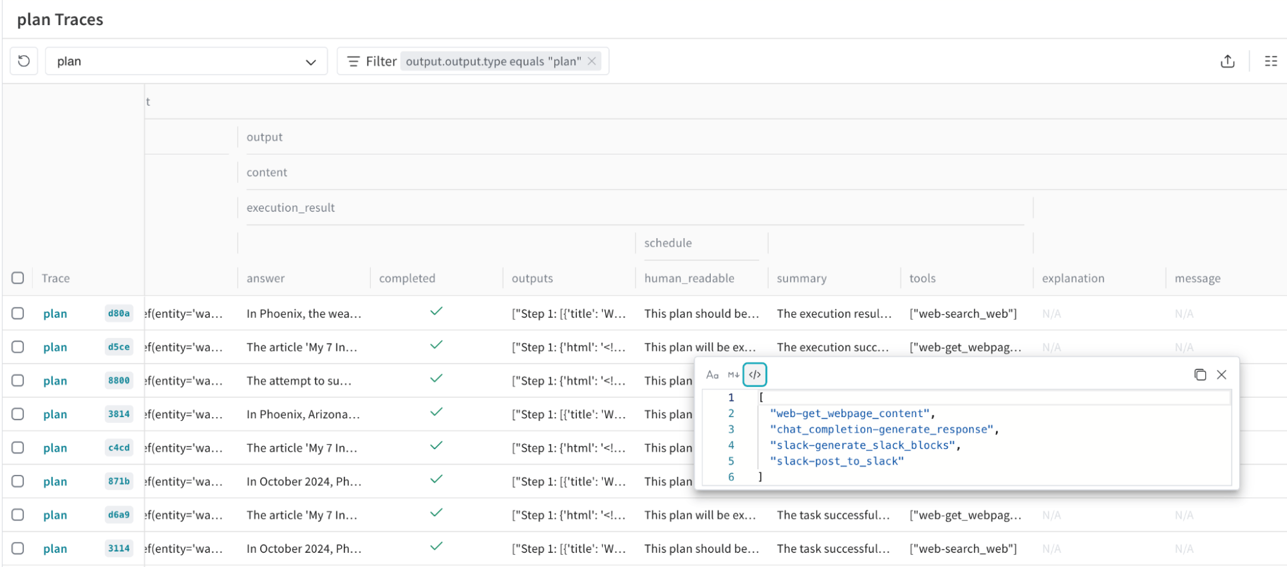This screenshot has width=1287, height=567.
Task: Check the row for trace d80a
Action: pos(18,313)
